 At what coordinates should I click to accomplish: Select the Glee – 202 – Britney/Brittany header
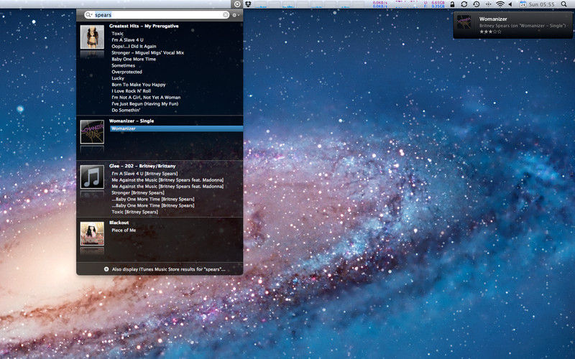142,166
